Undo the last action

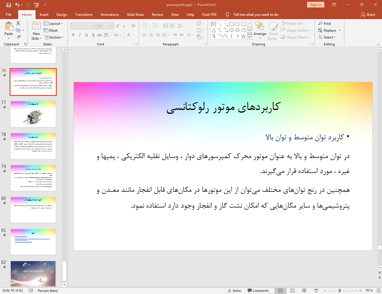17,5
